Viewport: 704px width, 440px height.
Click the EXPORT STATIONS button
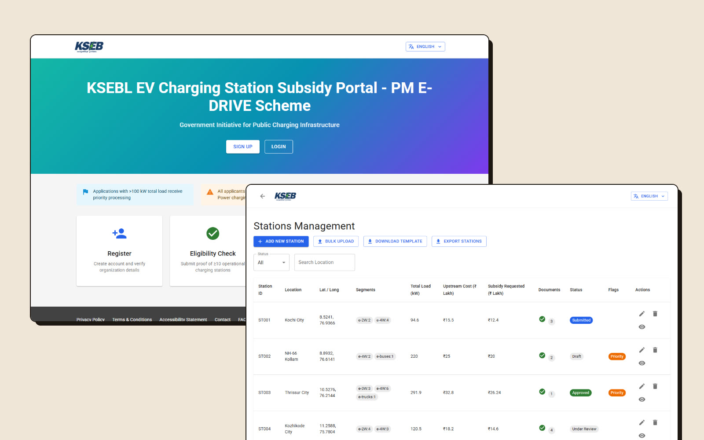click(459, 241)
